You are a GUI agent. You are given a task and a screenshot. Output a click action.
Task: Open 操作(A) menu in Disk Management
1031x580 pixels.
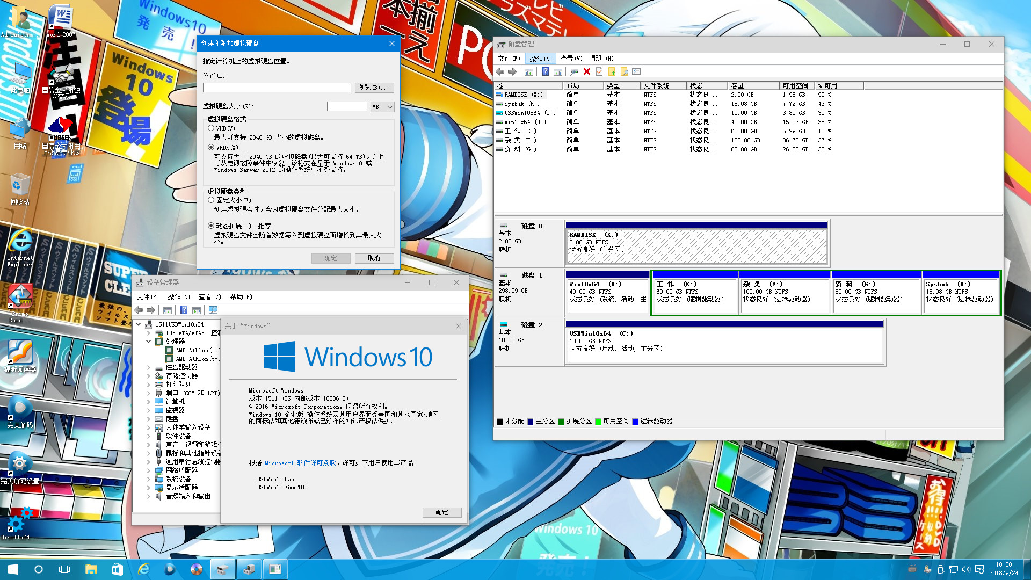541,59
